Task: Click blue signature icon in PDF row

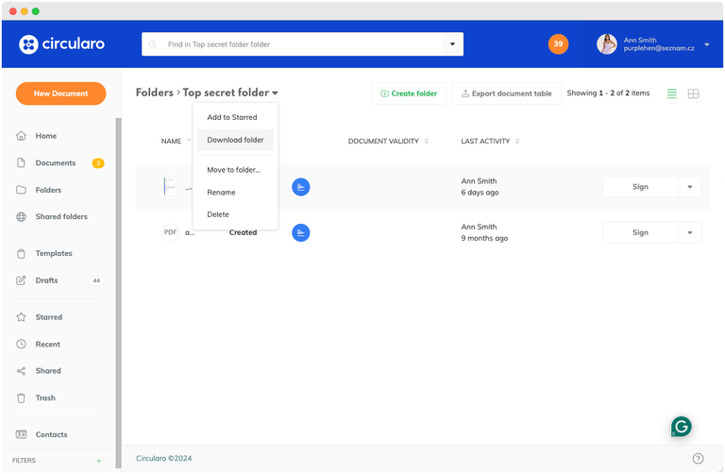Action: click(300, 232)
